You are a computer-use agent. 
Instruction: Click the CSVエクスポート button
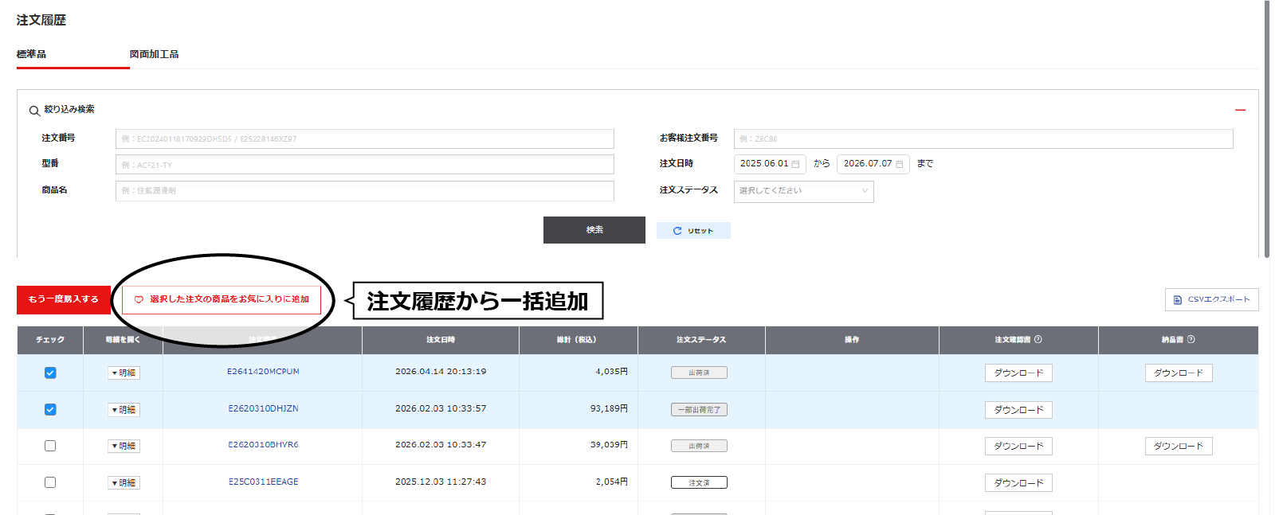click(1211, 299)
